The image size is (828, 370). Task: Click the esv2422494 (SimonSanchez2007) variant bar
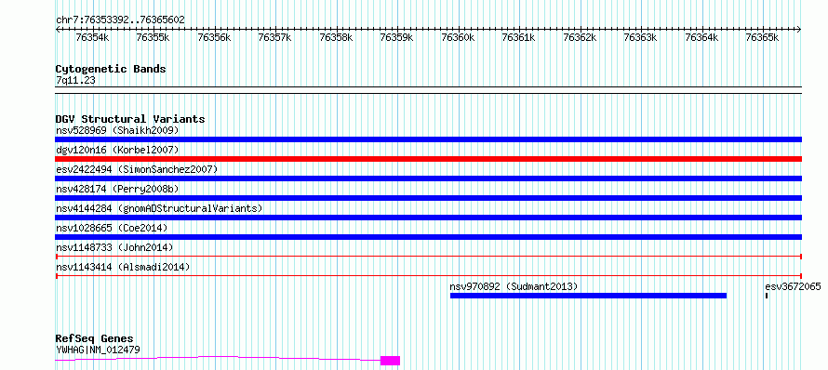[428, 178]
